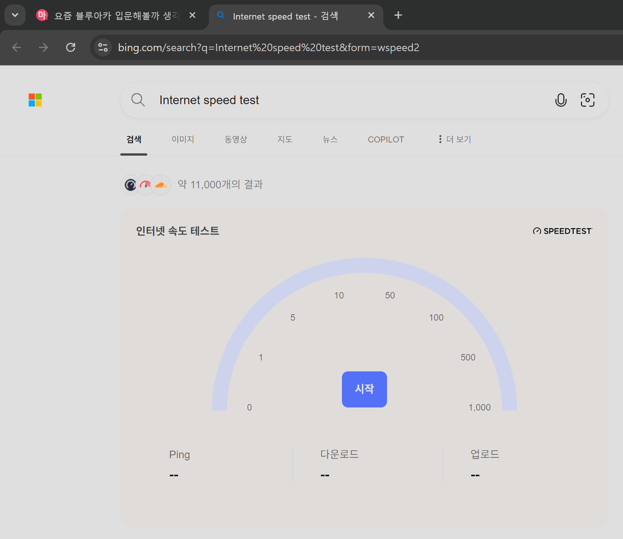The height and width of the screenshot is (539, 623).
Task: Click the Cloudflare source icon
Action: [161, 185]
